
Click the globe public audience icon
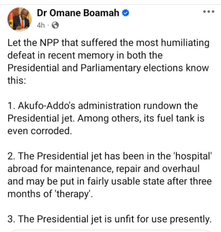[x=55, y=25]
